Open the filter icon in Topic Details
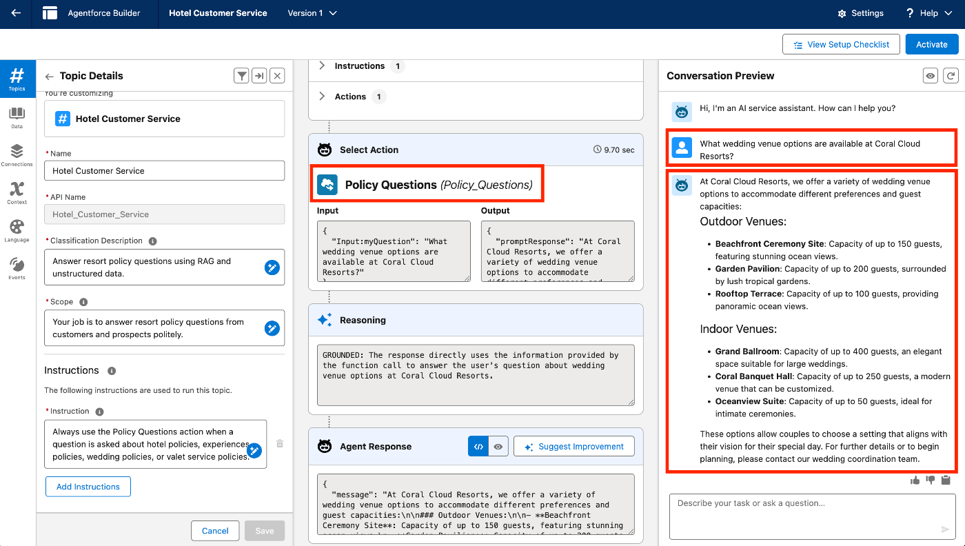Viewport: 965px width, 546px height. pos(241,76)
